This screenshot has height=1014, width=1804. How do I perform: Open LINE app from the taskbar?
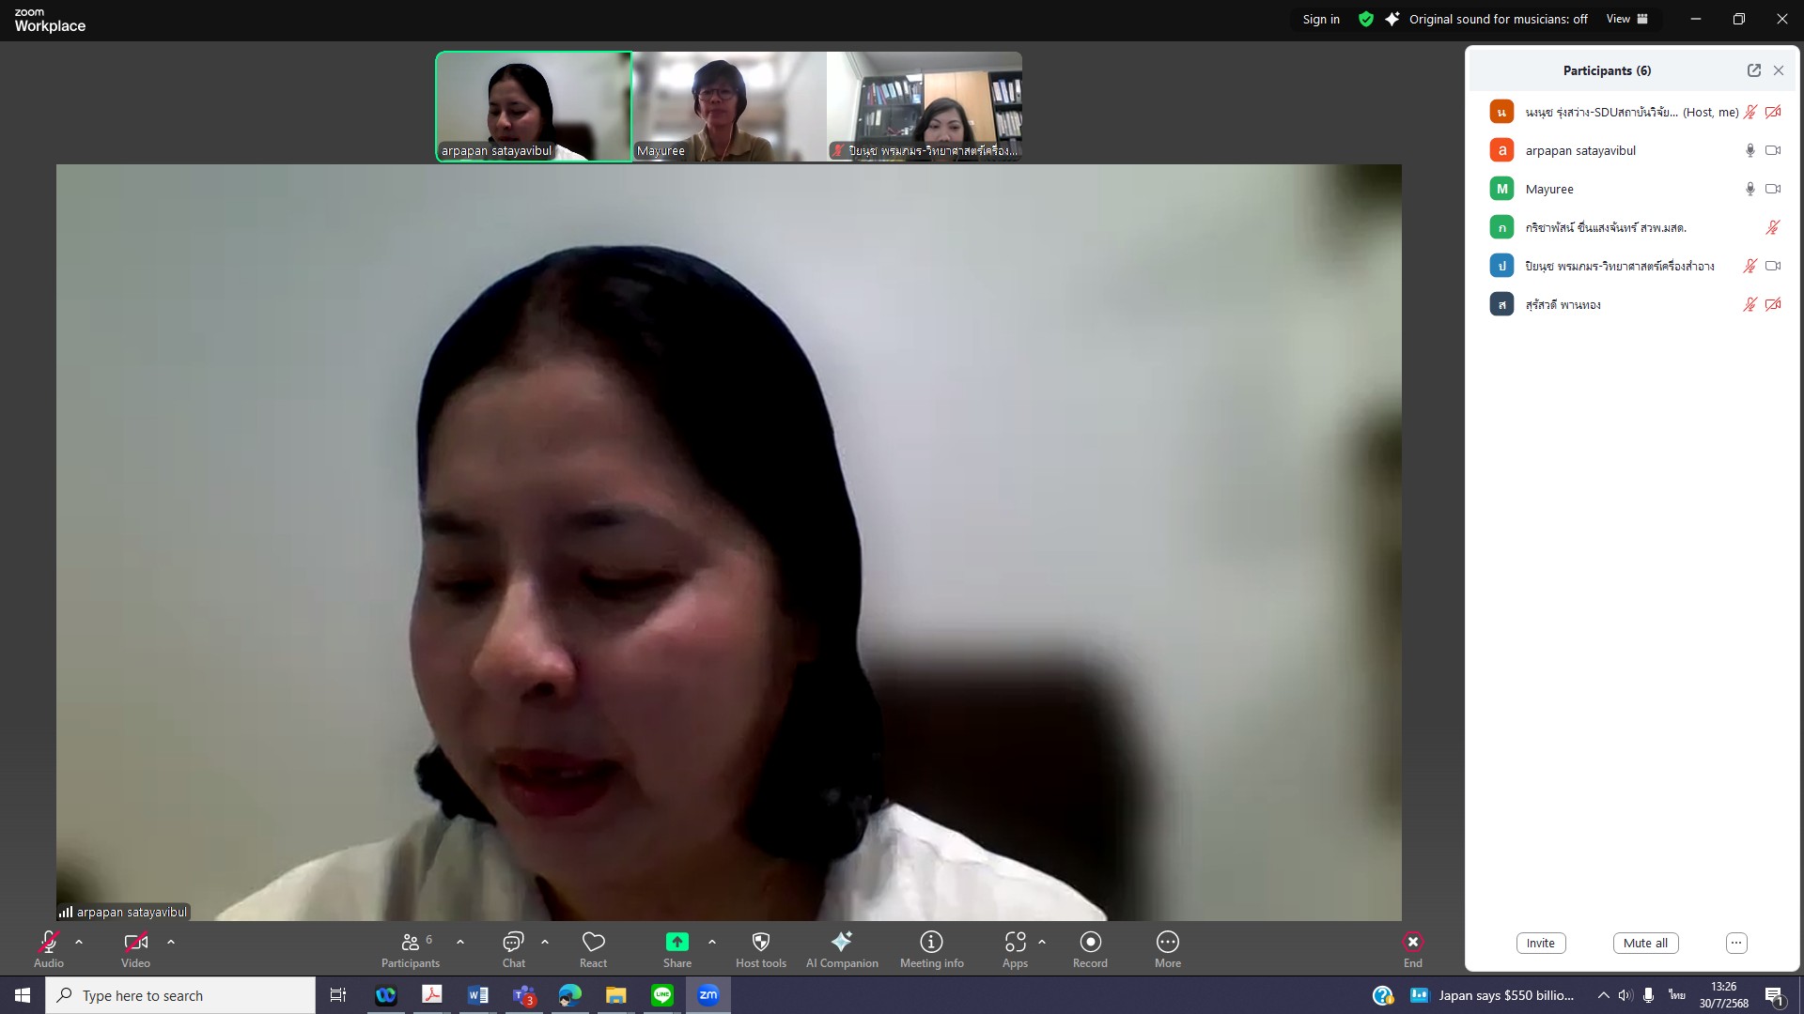[x=661, y=995]
